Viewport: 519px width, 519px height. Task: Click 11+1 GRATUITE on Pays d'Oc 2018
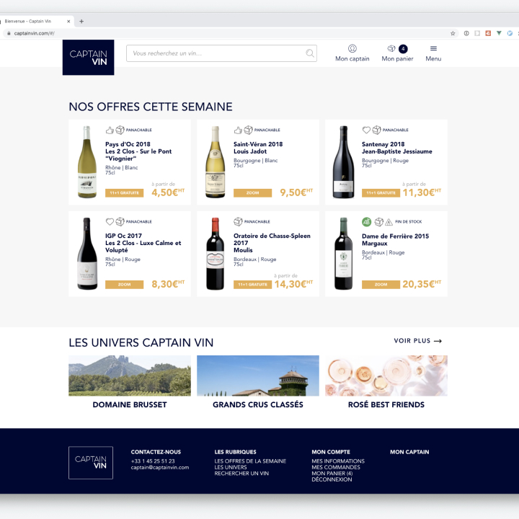(x=125, y=193)
